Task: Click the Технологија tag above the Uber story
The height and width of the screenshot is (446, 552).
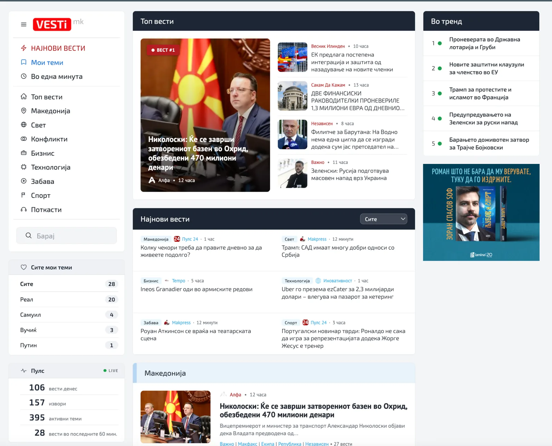Action: point(297,281)
